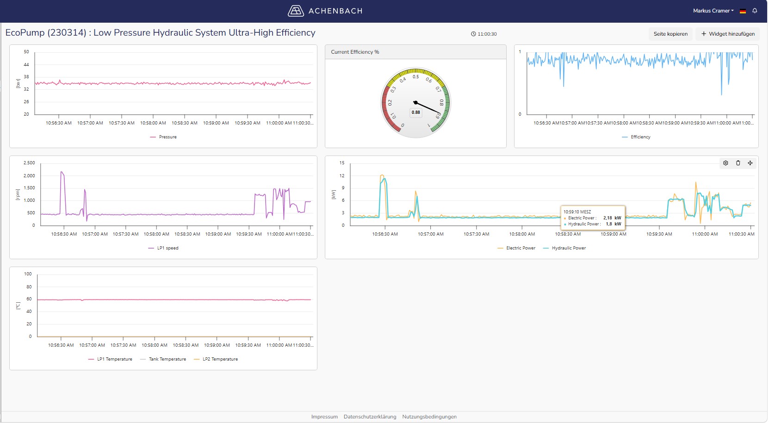Click the Achenbach logo in header
Image resolution: width=769 pixels, height=424 pixels.
[325, 11]
